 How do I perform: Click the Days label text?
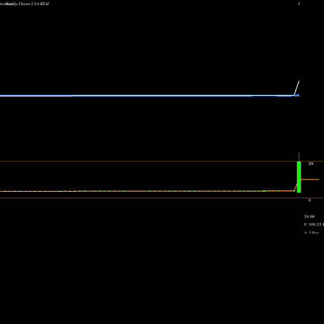point(315,233)
